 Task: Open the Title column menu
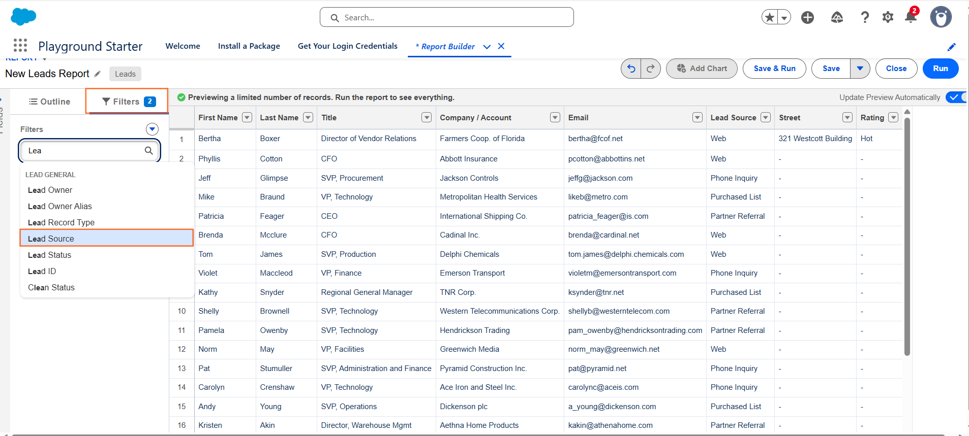pyautogui.click(x=427, y=118)
